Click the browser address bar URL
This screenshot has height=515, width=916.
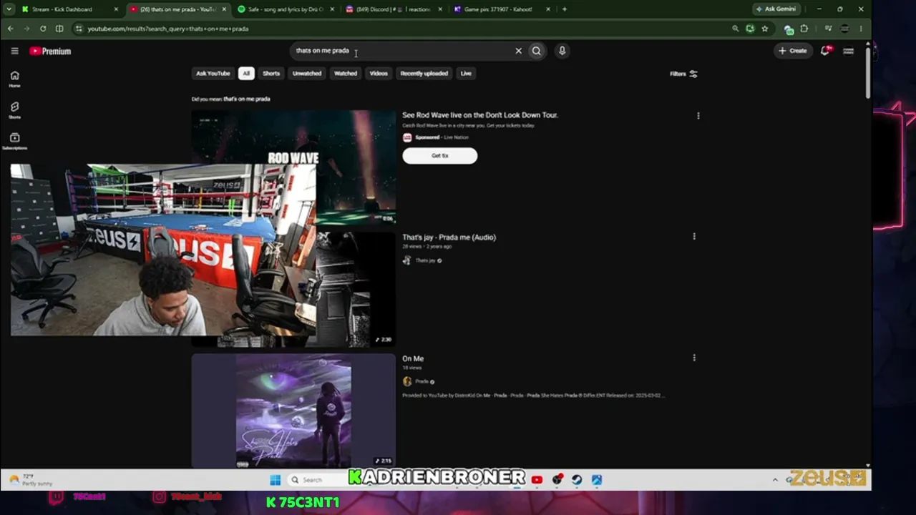168,29
